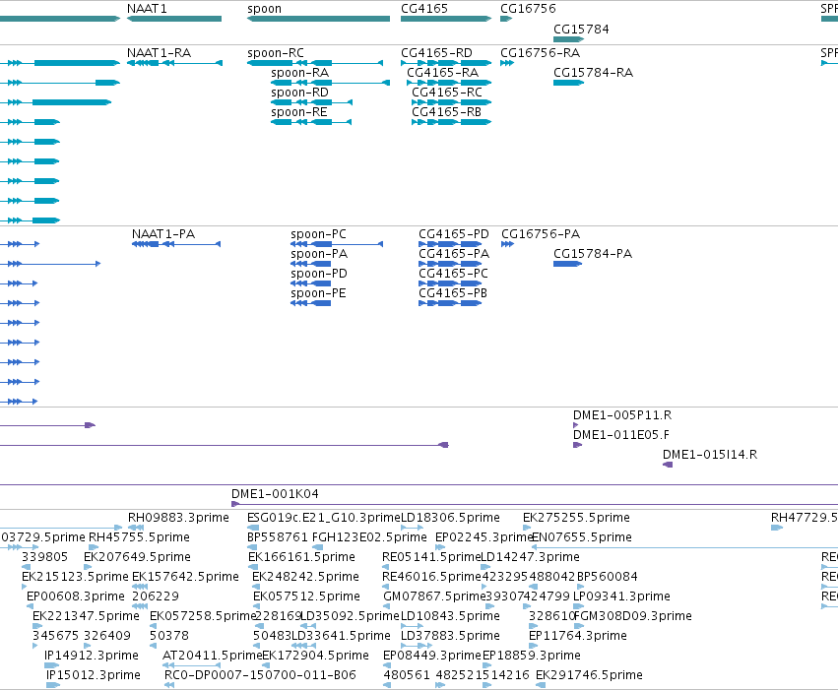Open the NAAT1-RA transcript

pyautogui.click(x=174, y=63)
